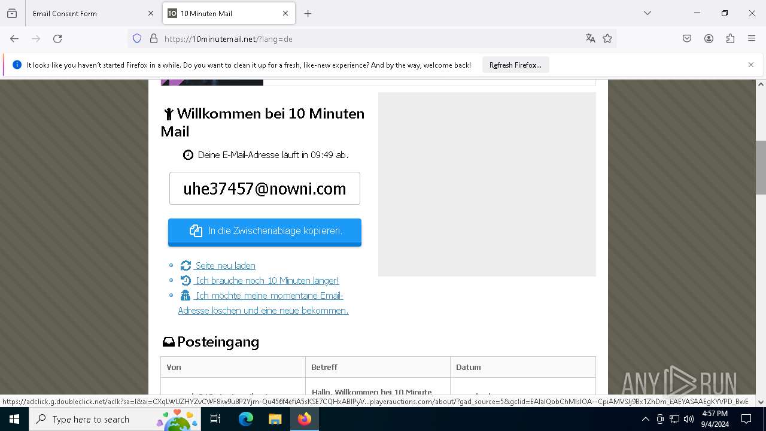This screenshot has width=766, height=431.
Task: Click the Posteingang heading
Action: point(211,342)
